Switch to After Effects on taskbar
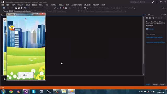 [41, 91]
